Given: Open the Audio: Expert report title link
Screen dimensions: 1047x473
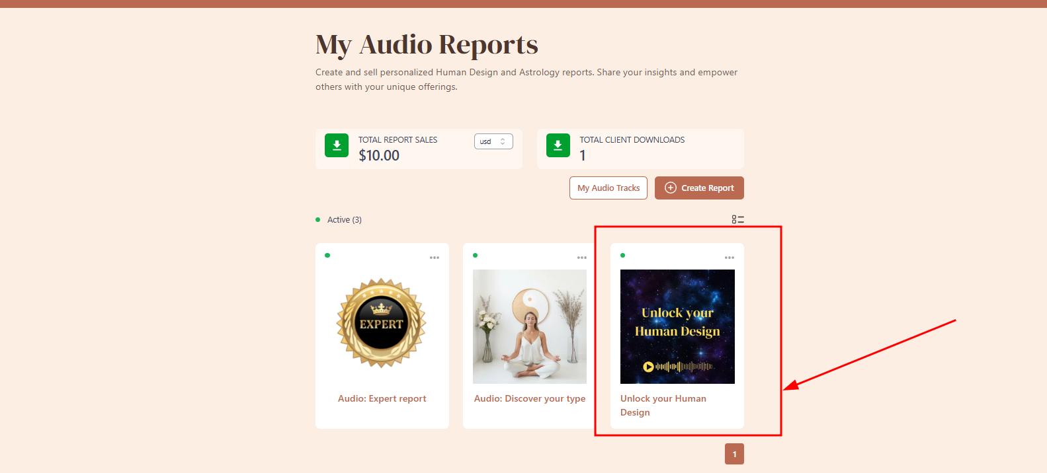Looking at the screenshot, I should [382, 398].
